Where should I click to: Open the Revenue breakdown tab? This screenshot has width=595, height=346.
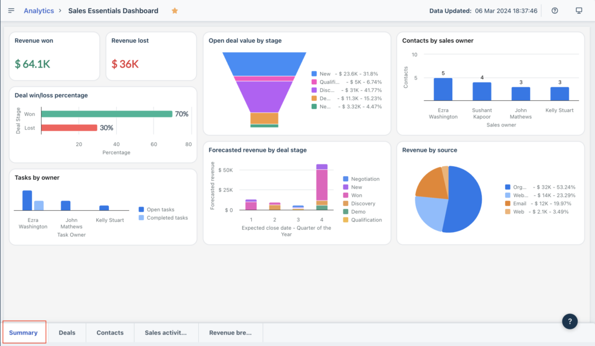(x=230, y=332)
